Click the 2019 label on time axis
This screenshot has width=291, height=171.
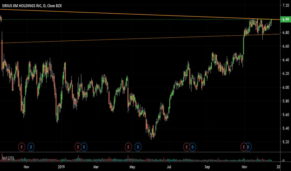tap(61, 167)
